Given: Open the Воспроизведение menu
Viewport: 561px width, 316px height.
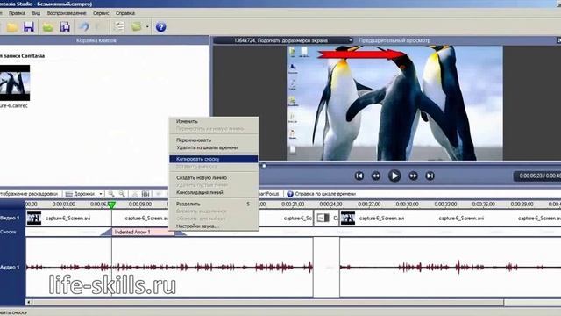Looking at the screenshot, I should point(67,13).
